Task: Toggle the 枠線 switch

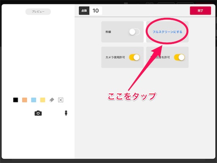Action: [134, 32]
